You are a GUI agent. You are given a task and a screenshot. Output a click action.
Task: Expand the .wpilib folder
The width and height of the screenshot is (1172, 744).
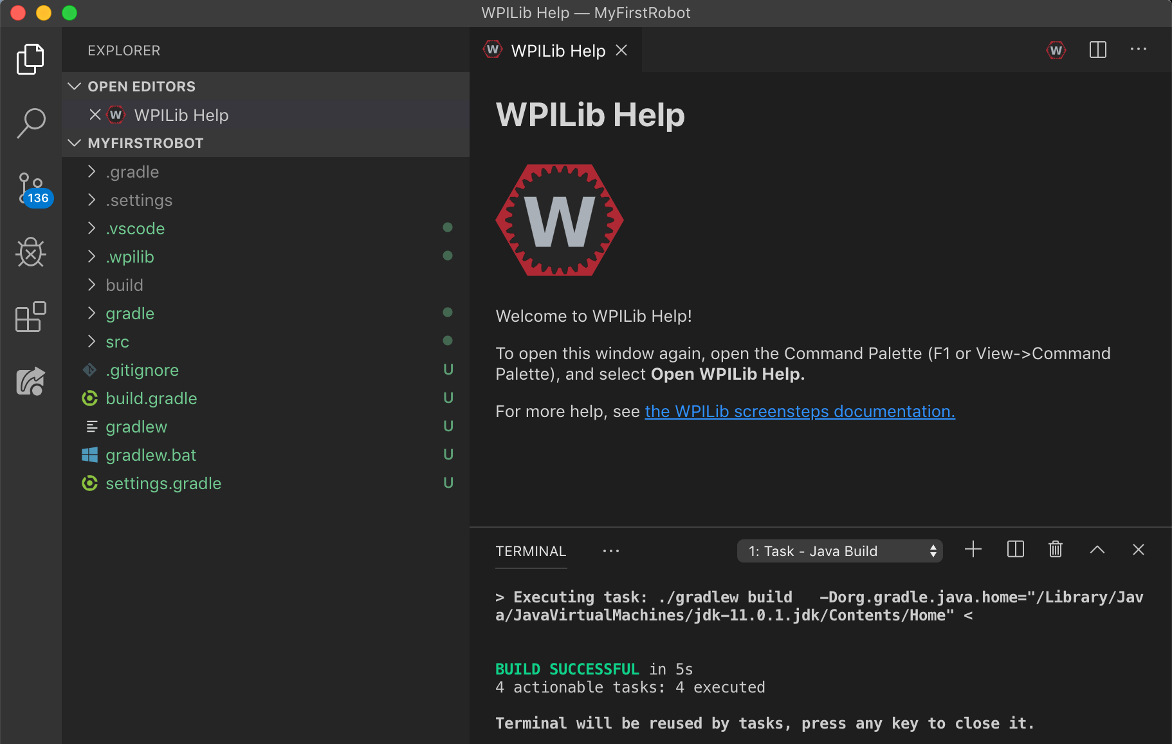(266, 256)
